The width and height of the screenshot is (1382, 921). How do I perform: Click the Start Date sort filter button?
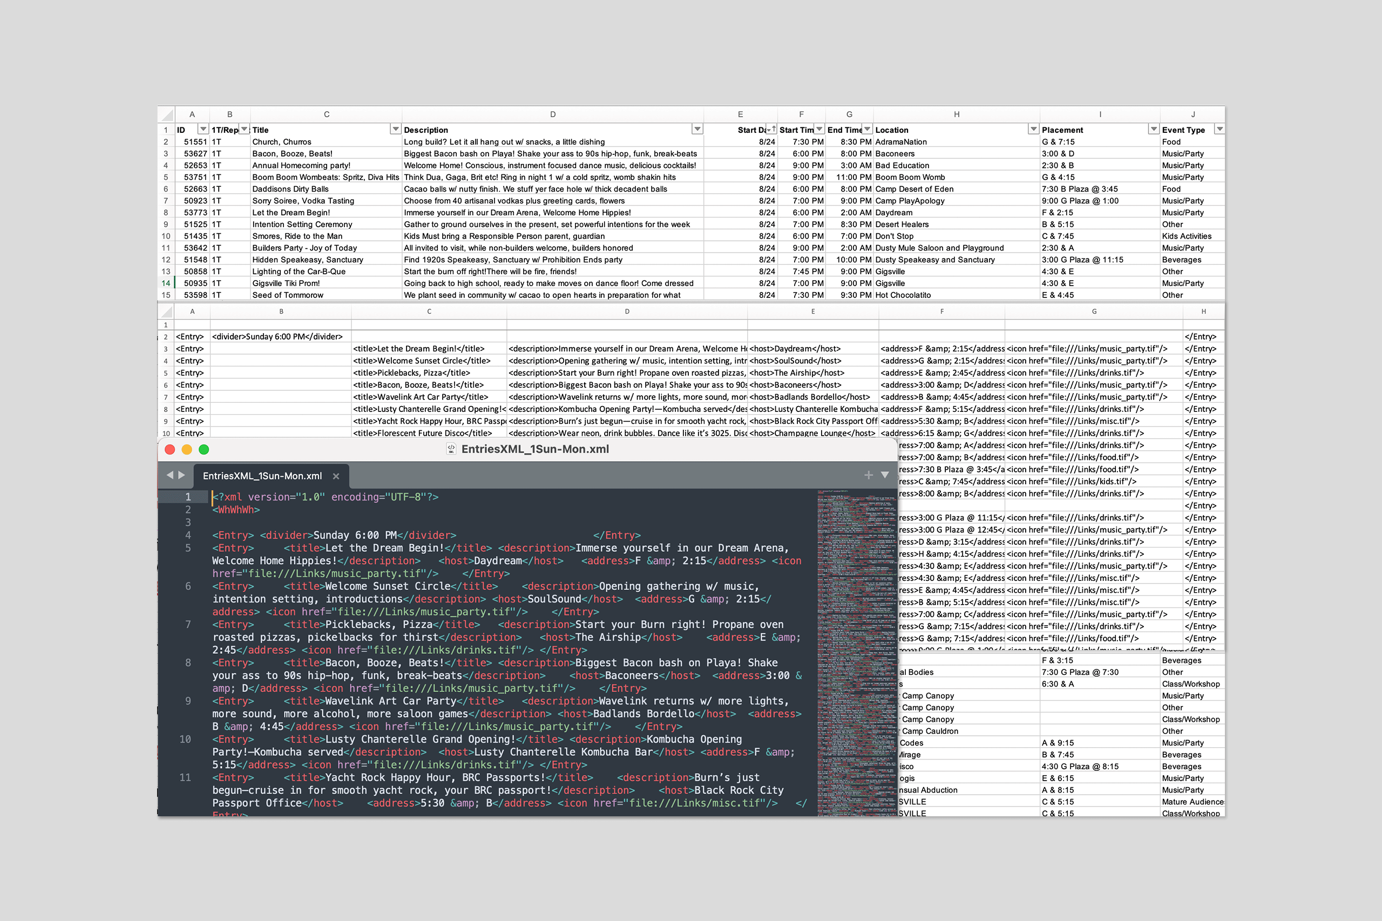[x=771, y=129]
